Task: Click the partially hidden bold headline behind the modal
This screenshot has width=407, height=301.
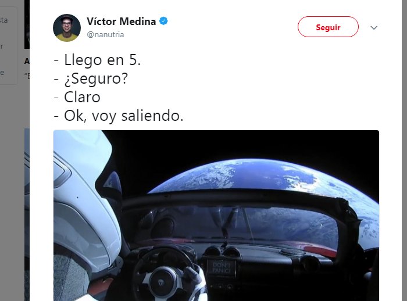Action: (x=27, y=61)
